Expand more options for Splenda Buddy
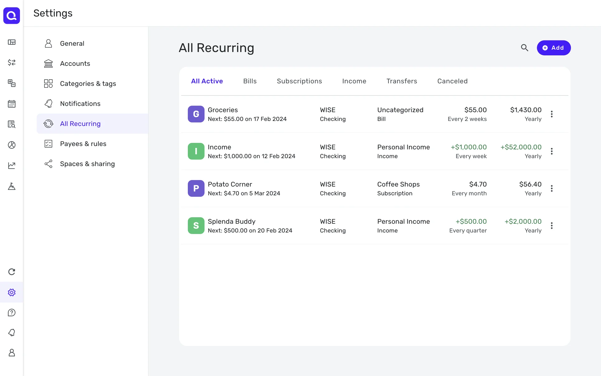Viewport: 601px width, 376px height. pyautogui.click(x=552, y=226)
